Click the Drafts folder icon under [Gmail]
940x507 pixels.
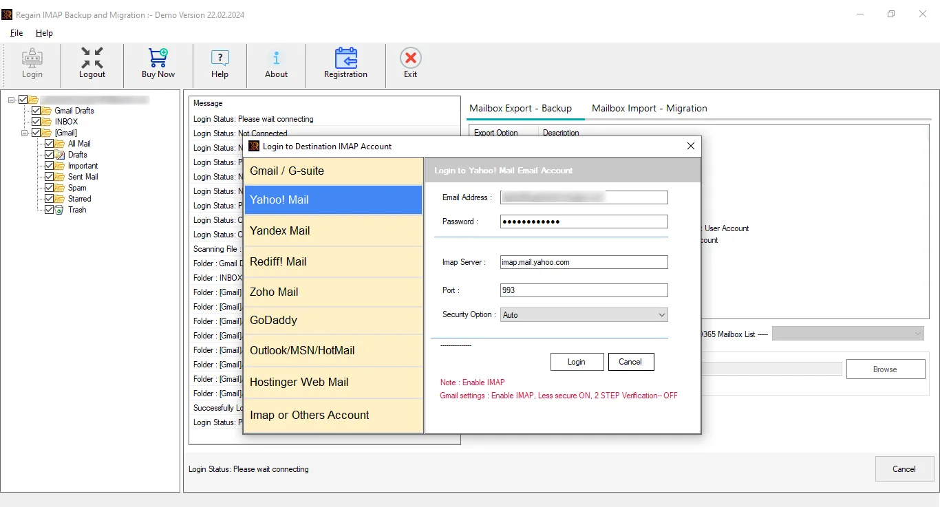(60, 155)
